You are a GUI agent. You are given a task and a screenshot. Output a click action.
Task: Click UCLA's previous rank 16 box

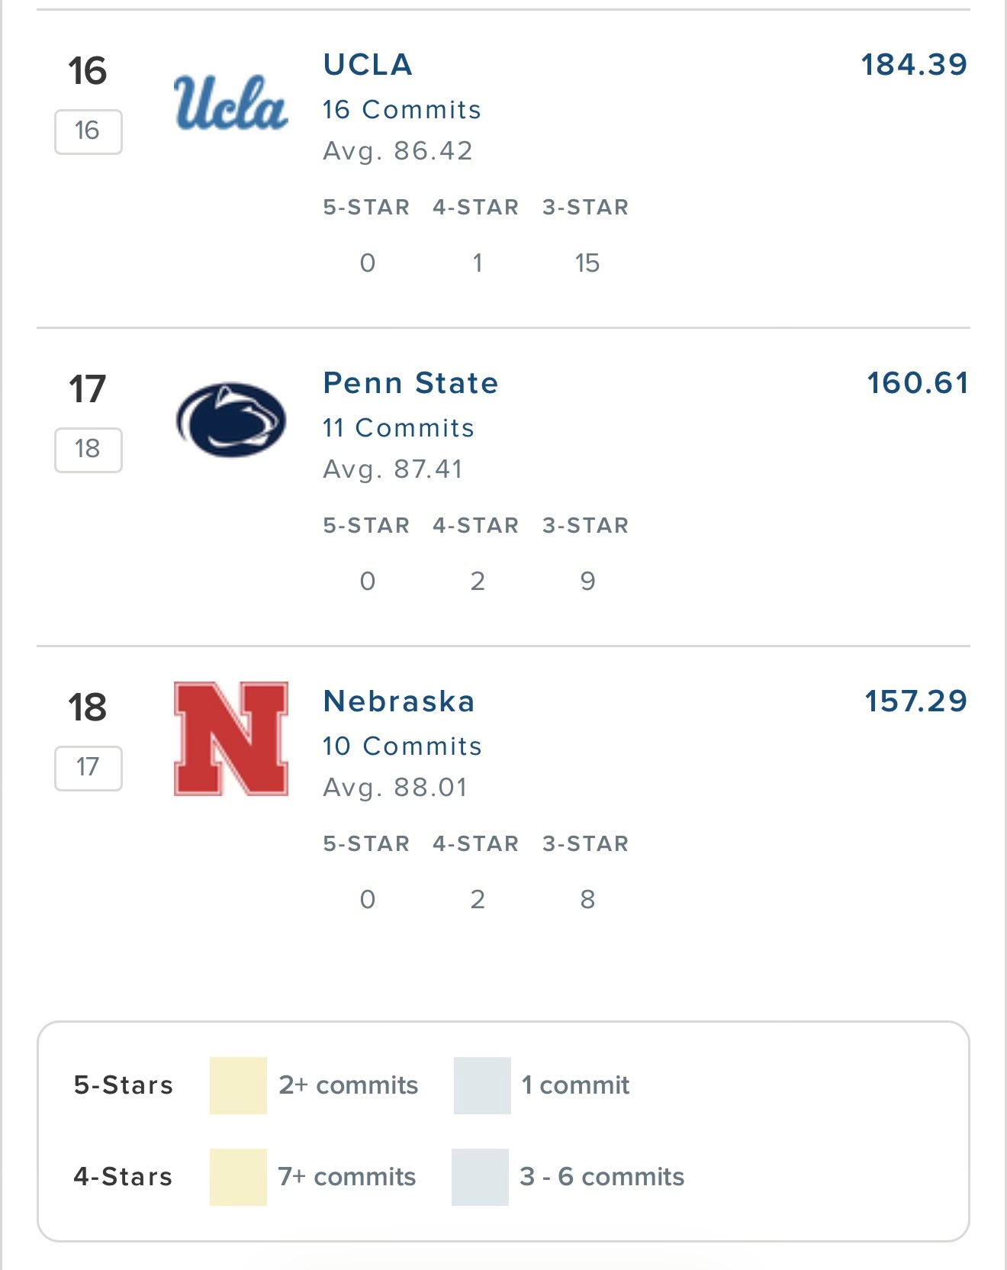coord(88,131)
